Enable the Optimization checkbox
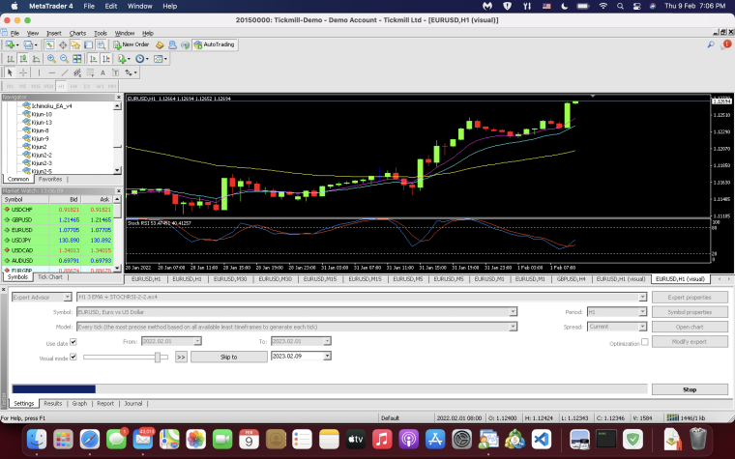The image size is (735, 459). click(644, 342)
